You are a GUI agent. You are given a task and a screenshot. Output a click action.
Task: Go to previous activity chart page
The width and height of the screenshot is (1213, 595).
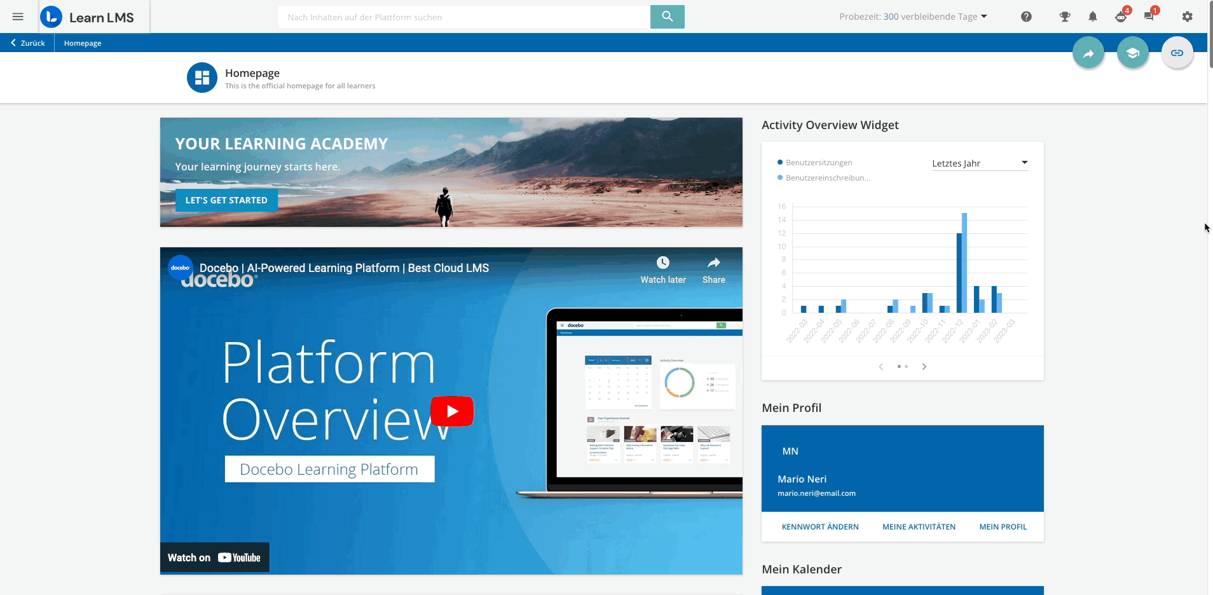(881, 367)
